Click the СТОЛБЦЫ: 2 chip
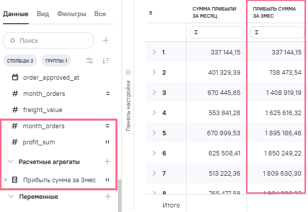The width and height of the screenshot is (308, 212). 20,61
